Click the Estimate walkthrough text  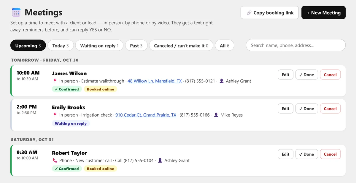tap(103, 81)
